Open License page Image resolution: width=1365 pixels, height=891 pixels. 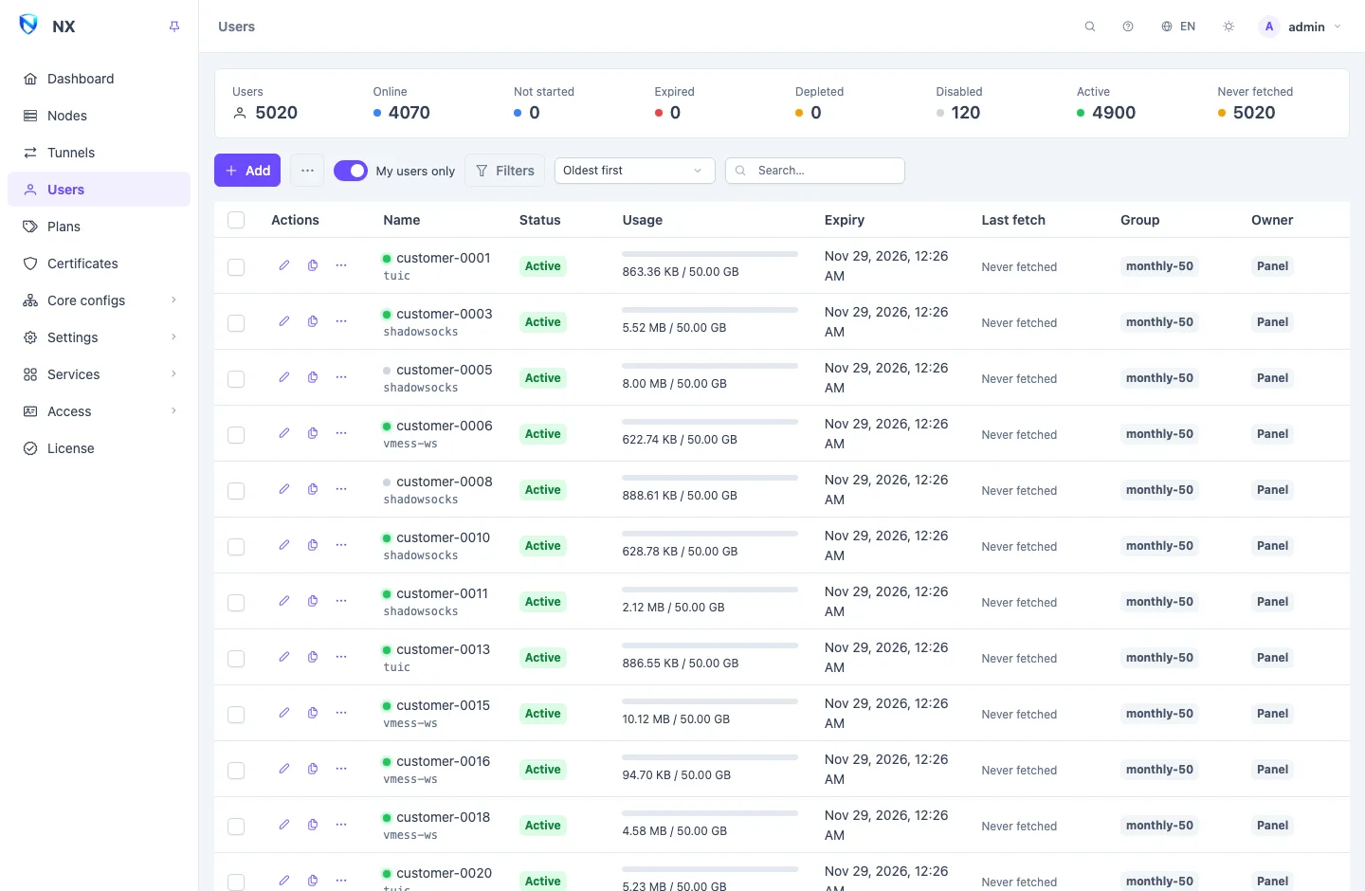99,448
